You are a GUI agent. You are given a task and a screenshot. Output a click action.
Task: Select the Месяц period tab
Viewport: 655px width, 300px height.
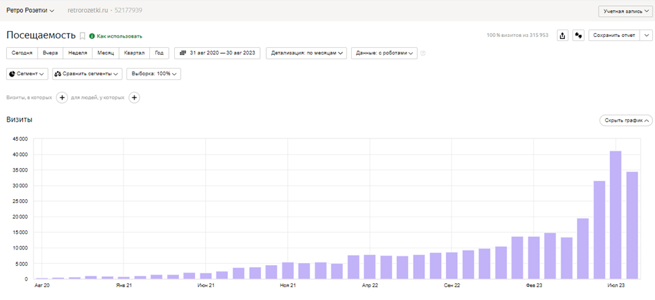coord(106,53)
